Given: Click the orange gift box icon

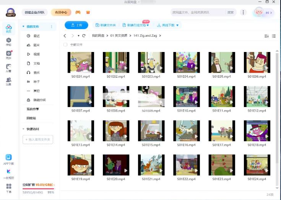Looking at the screenshot, I should click(88, 12).
